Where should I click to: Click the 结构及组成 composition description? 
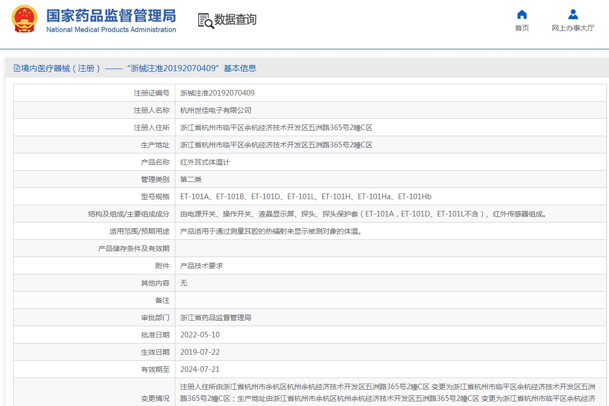tap(364, 214)
